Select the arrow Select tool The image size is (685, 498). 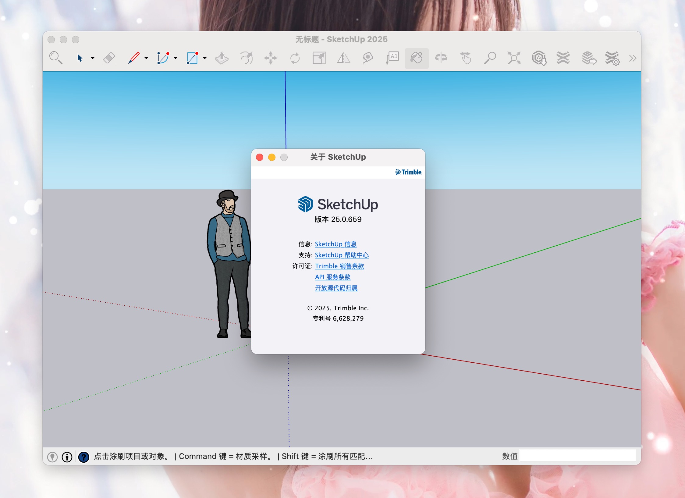(80, 58)
